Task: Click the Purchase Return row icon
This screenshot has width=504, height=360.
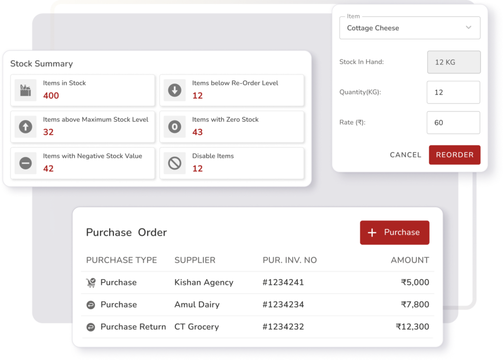Action: [91, 327]
